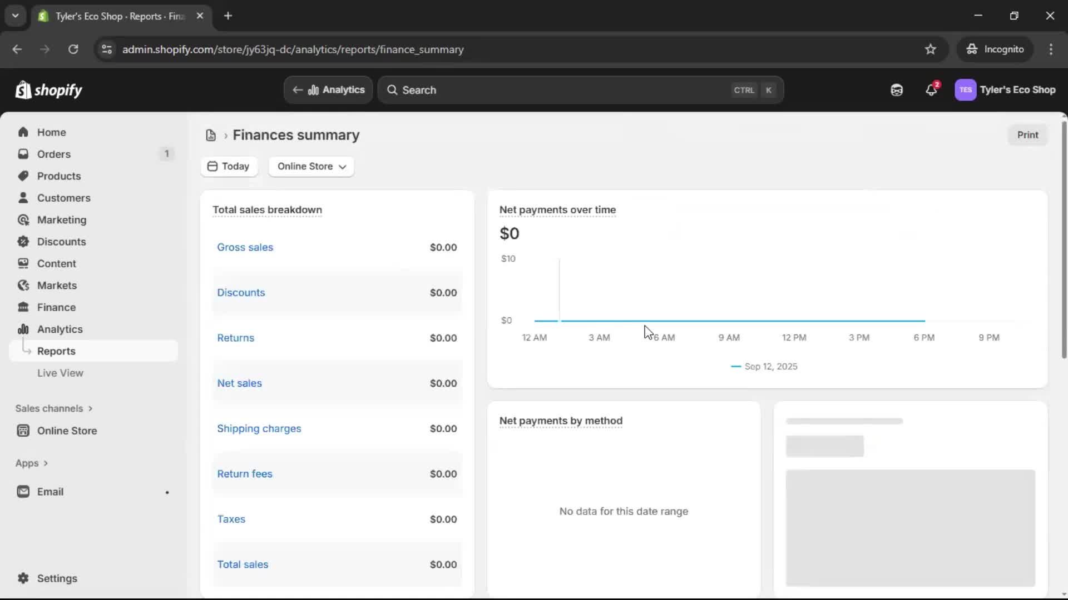Image resolution: width=1068 pixels, height=600 pixels.
Task: Click inside the Search bar
Action: [x=556, y=89]
